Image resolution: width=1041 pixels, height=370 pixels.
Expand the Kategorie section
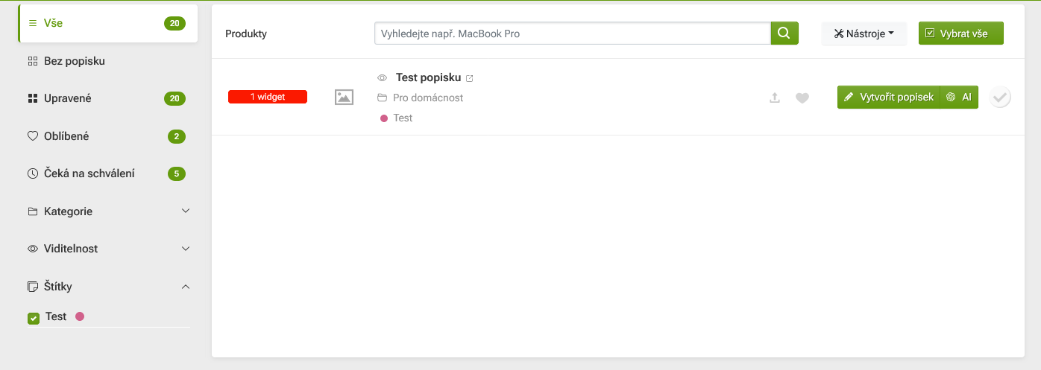[x=186, y=211]
